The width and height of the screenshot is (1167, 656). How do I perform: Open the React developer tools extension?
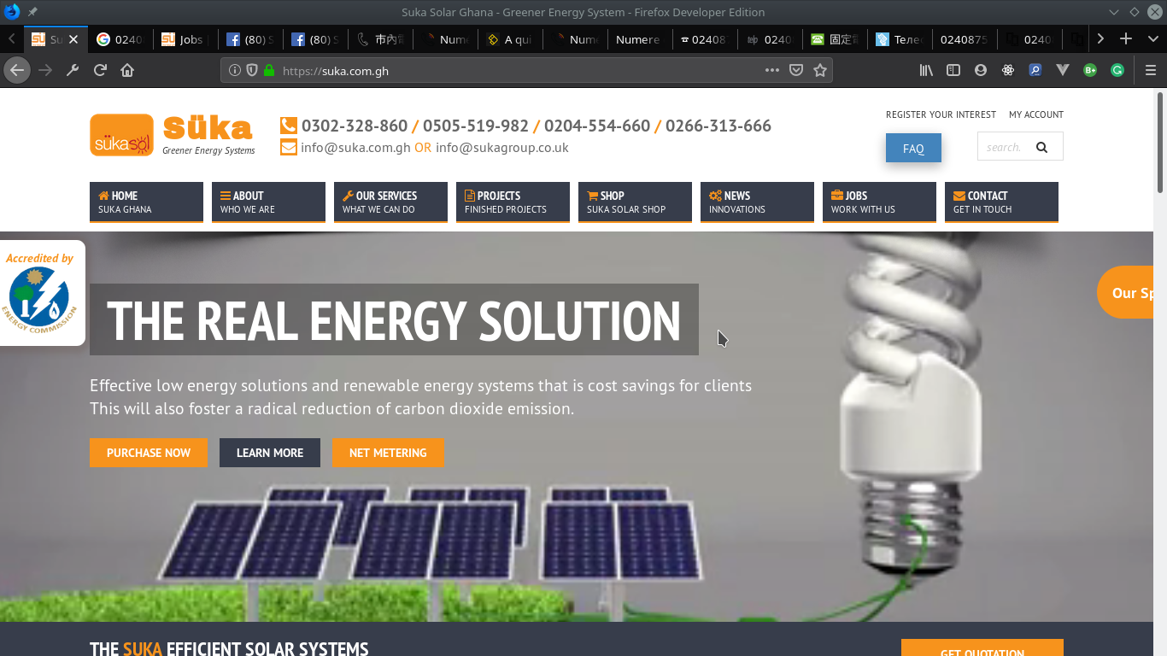(1008, 70)
